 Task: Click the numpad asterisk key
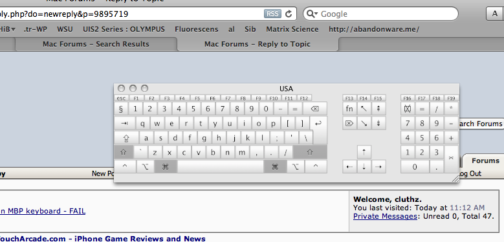tap(452, 109)
